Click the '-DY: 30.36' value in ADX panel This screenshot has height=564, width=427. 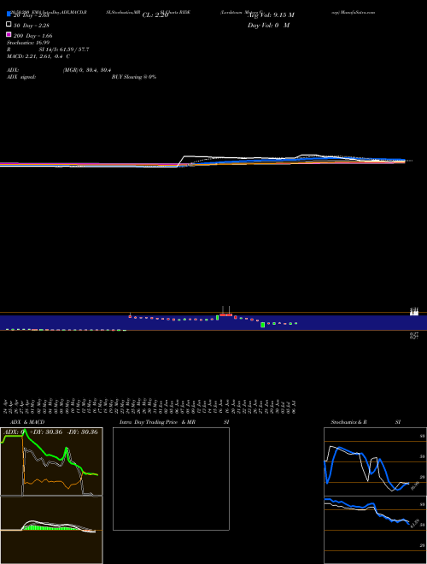tap(82, 432)
